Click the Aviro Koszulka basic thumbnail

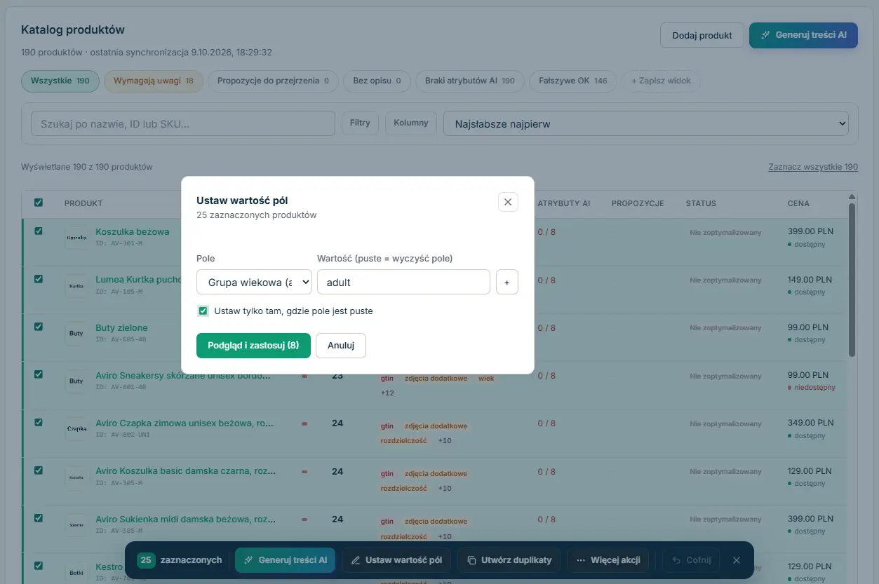76,477
